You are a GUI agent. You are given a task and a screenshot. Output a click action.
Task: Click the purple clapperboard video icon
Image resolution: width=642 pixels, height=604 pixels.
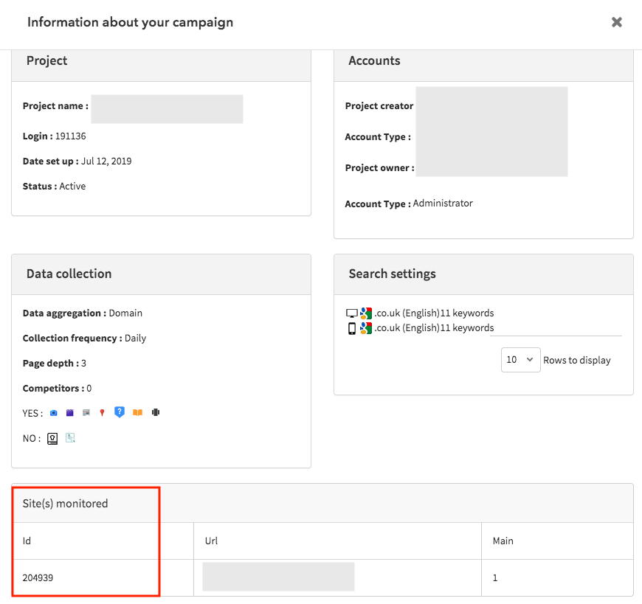tap(70, 413)
